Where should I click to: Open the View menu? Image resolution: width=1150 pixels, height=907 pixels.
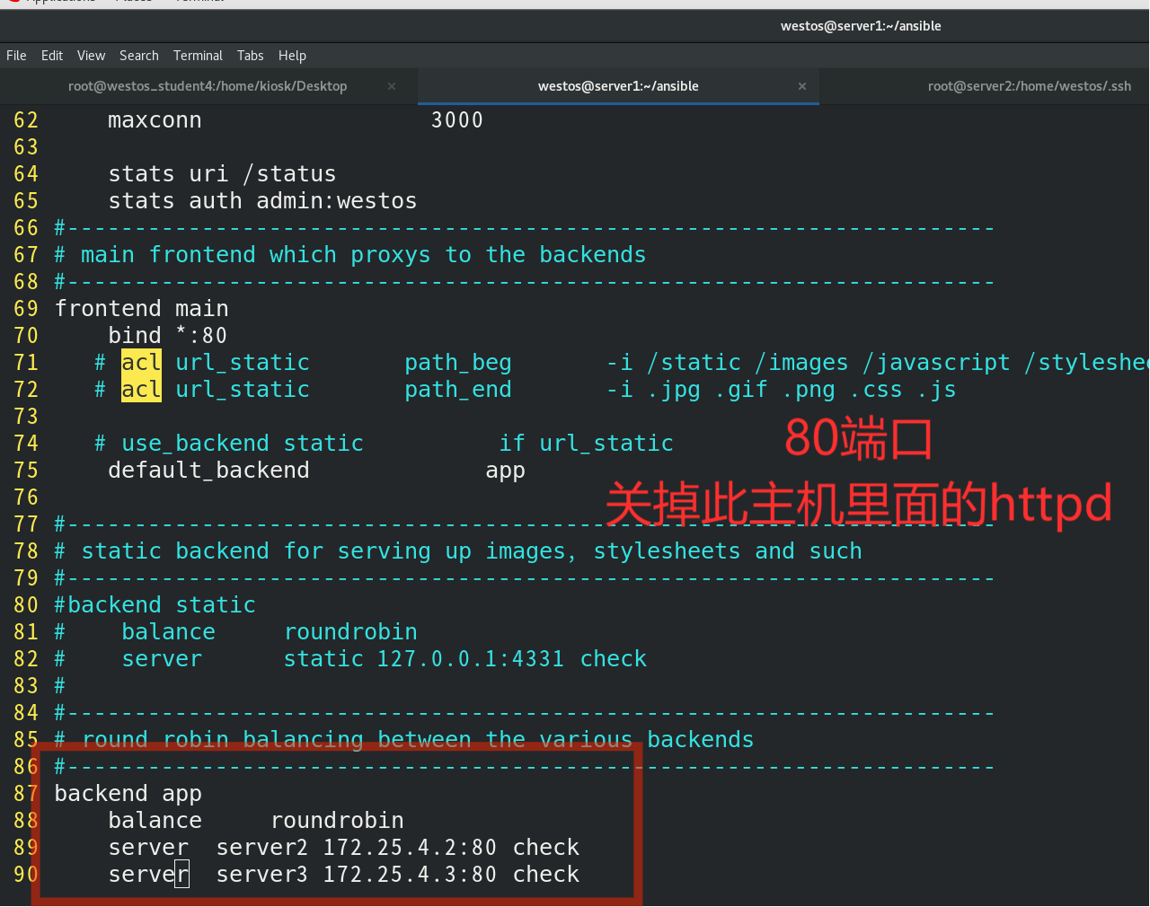coord(91,56)
